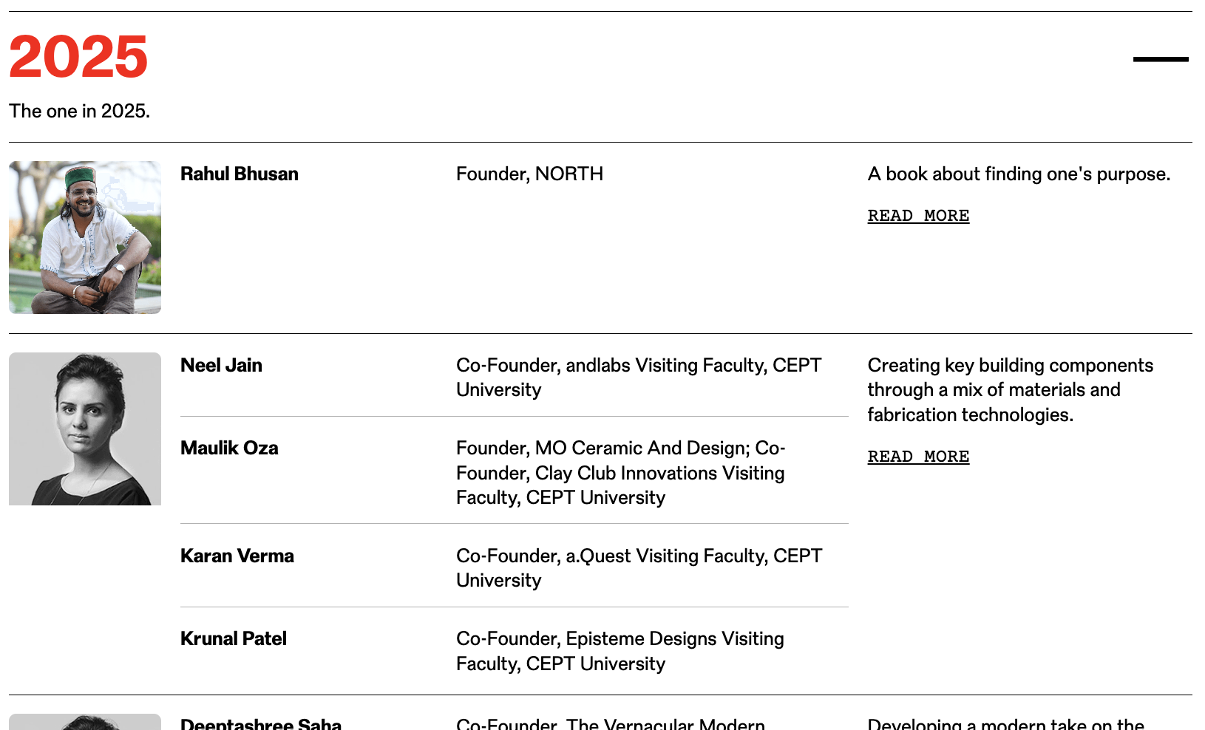
Task: Click the 'Co-Founder, andlabs' role text
Action: pyautogui.click(x=639, y=377)
